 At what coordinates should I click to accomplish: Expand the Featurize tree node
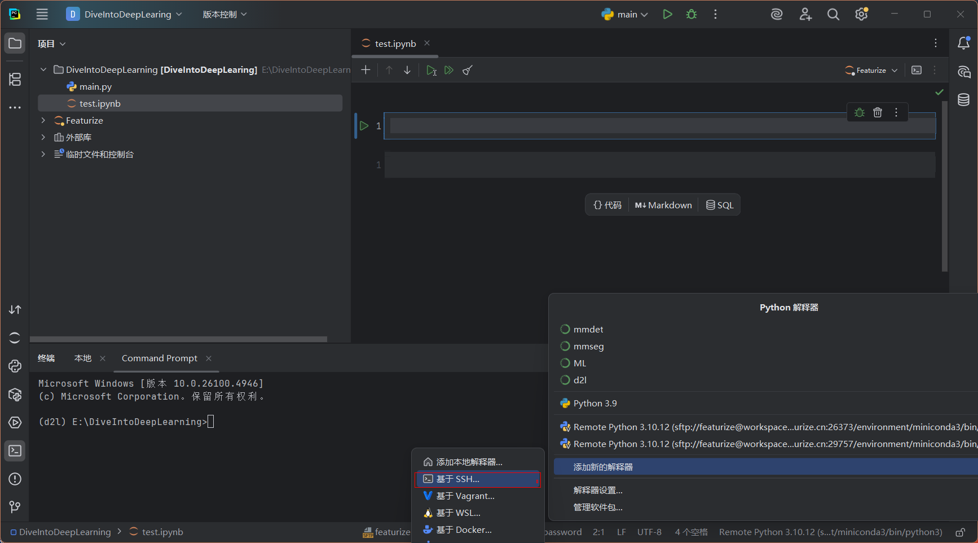43,120
